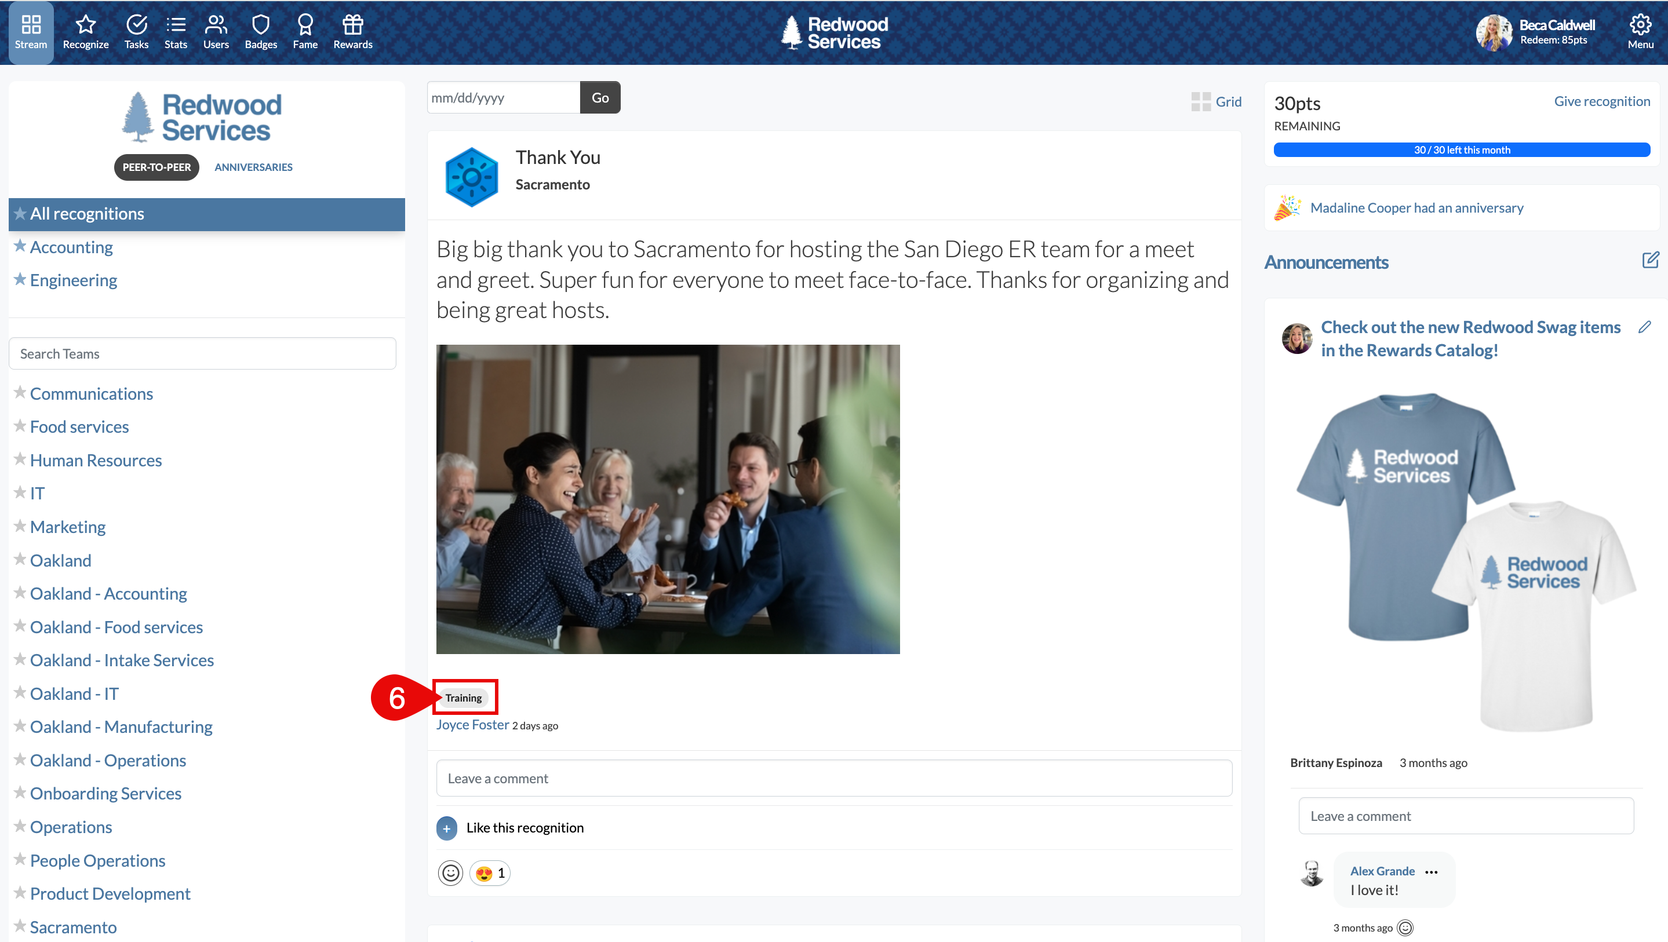Image resolution: width=1668 pixels, height=942 pixels.
Task: Select the PEER-TO-PEER tab
Action: point(156,167)
